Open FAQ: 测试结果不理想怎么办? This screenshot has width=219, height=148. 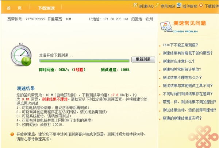pyautogui.click(x=182, y=77)
